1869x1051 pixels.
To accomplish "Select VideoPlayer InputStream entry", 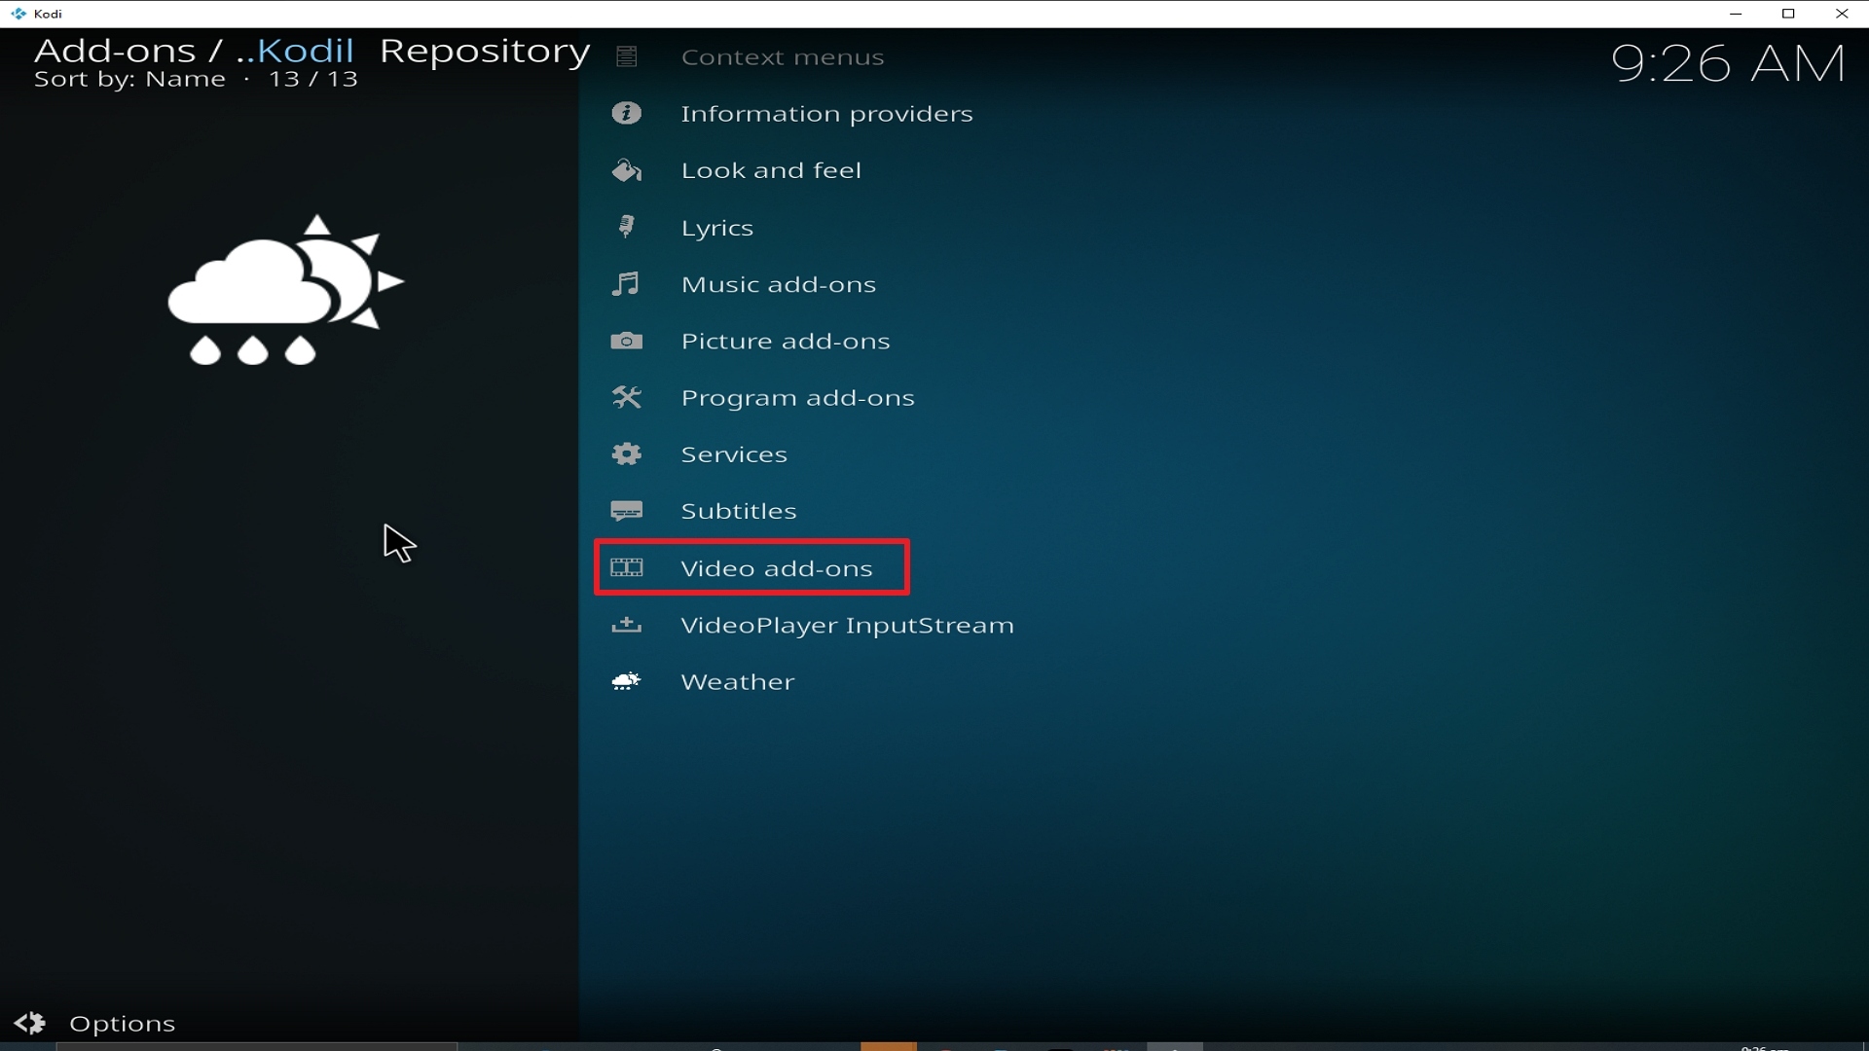I will click(847, 625).
